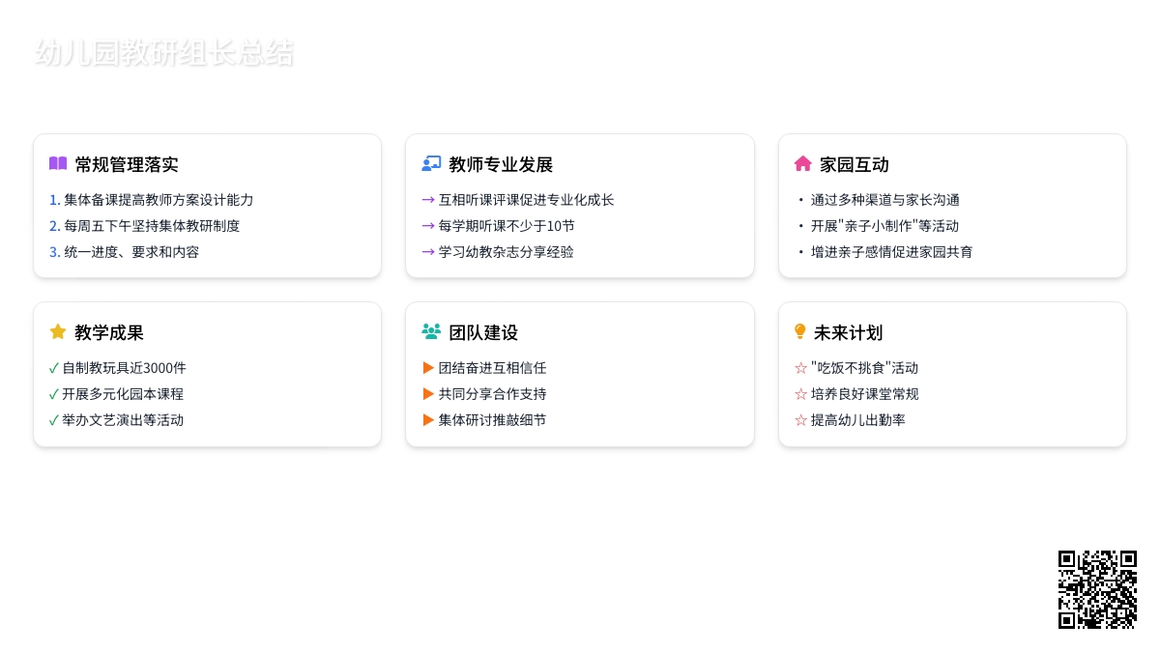Click the checkmark before 自制教玩具近3000件
This screenshot has width=1160, height=652.
(54, 368)
